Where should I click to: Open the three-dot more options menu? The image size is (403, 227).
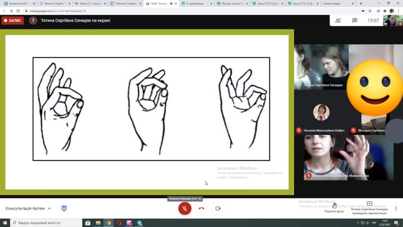coord(396,208)
